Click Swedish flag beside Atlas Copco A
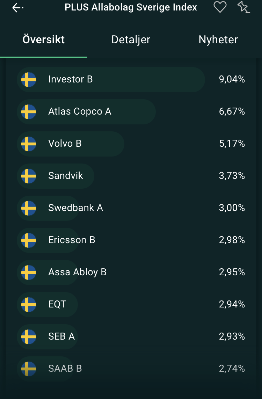This screenshot has height=399, width=262. [29, 112]
